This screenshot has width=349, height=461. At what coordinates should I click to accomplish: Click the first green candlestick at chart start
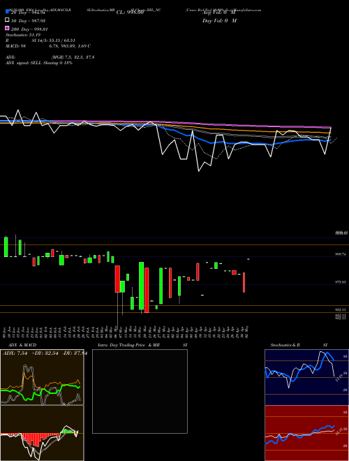click(x=6, y=247)
